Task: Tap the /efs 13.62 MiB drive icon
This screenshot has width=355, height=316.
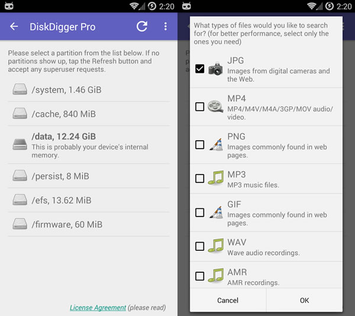Action: (x=20, y=200)
